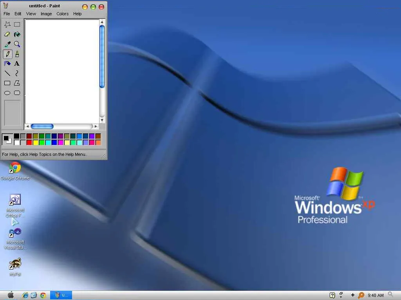Click the horizontal scrollbar left arrow

pyautogui.click(x=27, y=126)
